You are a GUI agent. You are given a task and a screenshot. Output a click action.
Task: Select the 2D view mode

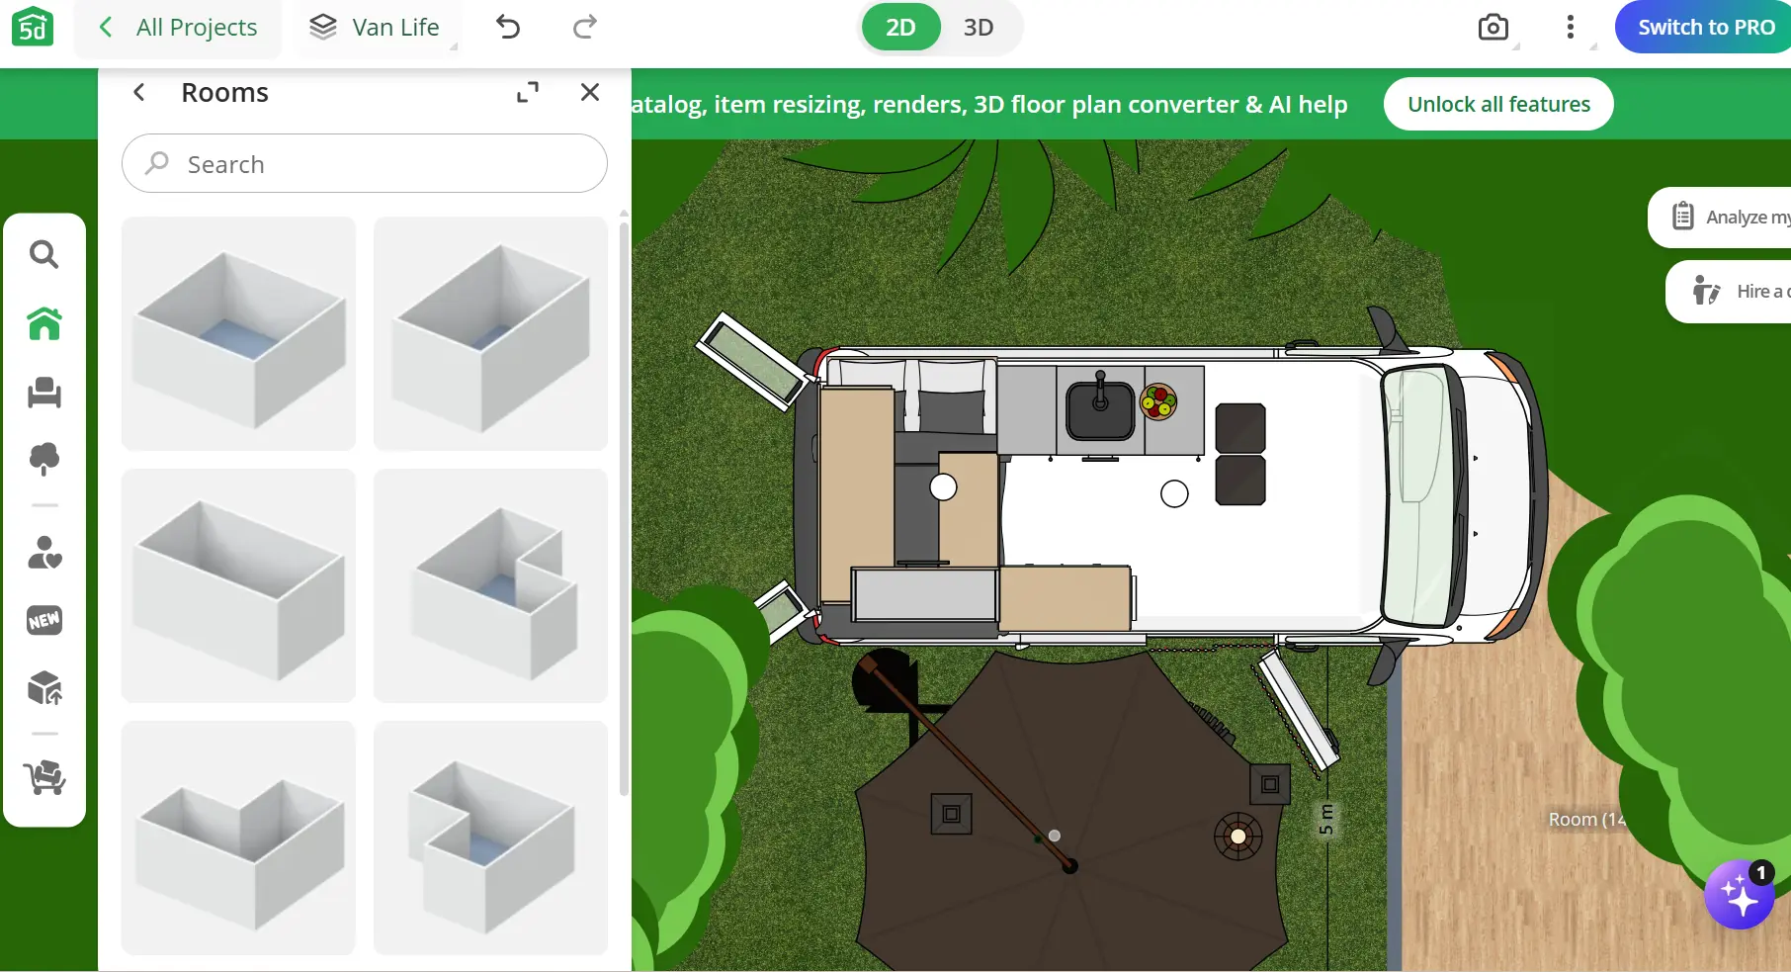click(x=899, y=28)
